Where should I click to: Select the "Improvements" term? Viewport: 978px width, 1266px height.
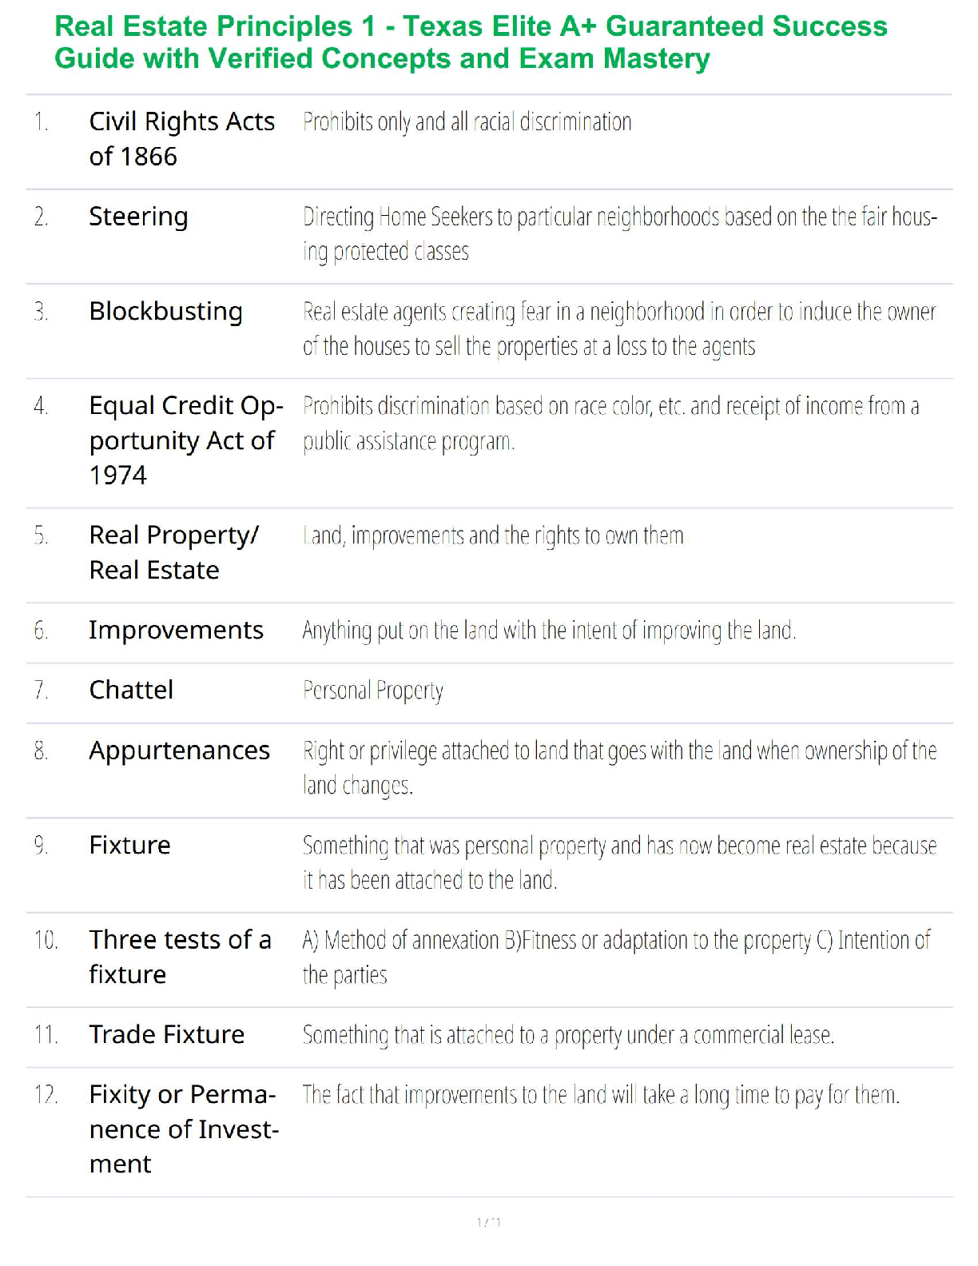176,631
